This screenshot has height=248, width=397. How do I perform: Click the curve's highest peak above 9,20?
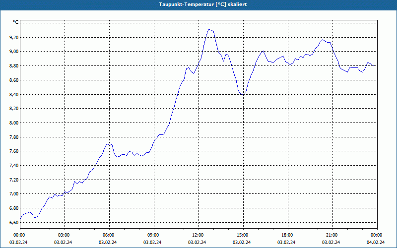209,29
